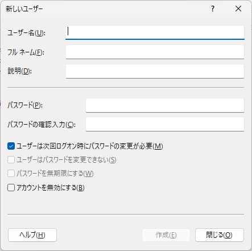Screen dimensions: 252x251
Task: Click the パスワード(P): label text
Action: click(x=25, y=105)
